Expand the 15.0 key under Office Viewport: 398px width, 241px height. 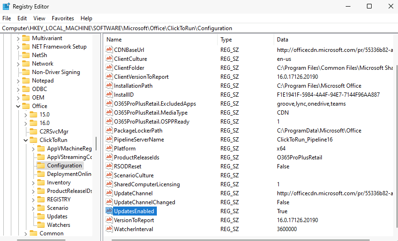click(x=25, y=115)
